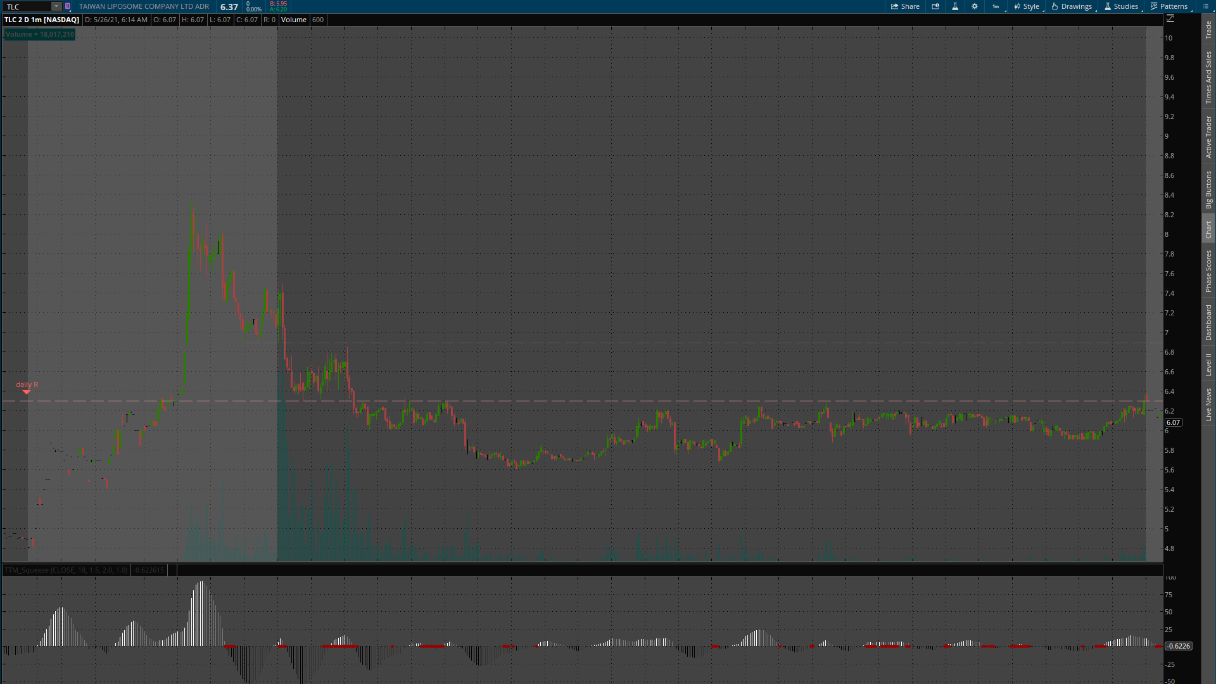Click the TLC symbol input field
The image size is (1216, 684).
27,6
